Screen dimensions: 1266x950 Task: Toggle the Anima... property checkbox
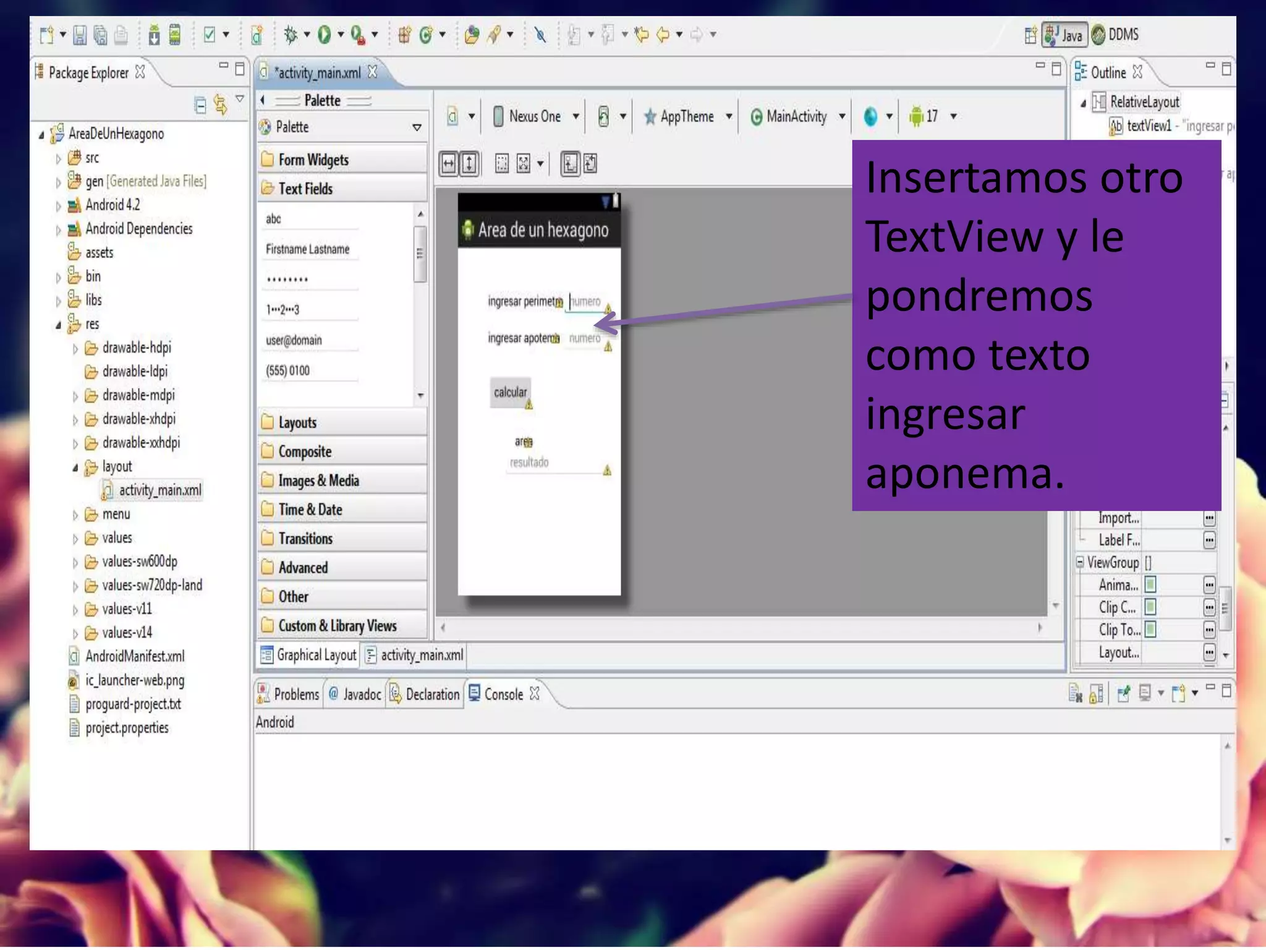(x=1150, y=584)
